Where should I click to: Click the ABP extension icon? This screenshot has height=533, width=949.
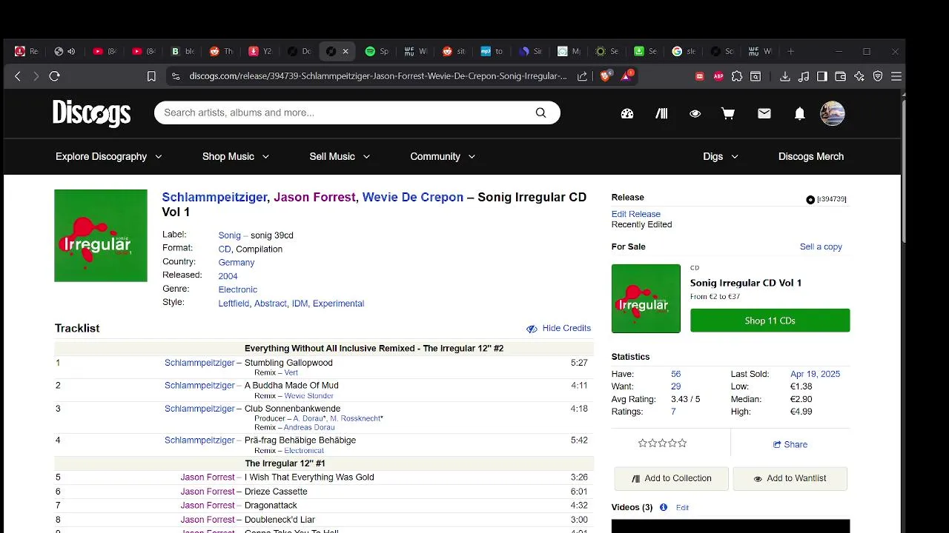point(718,76)
